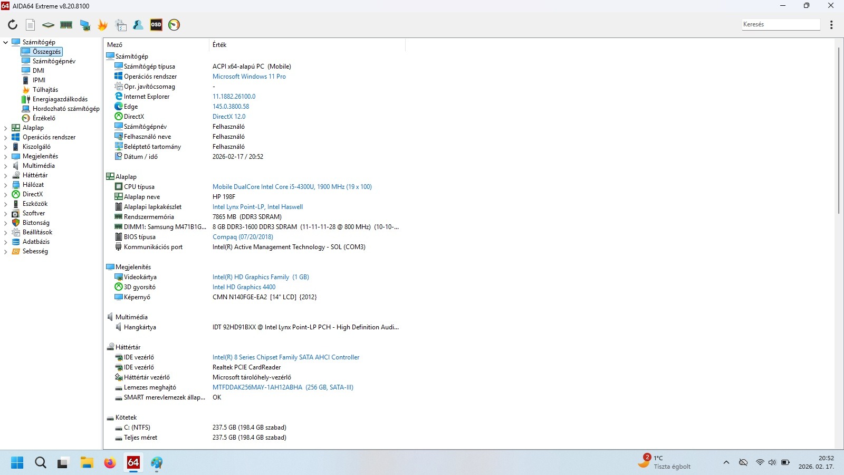Open the CPU chip tool in toolbar
Image resolution: width=844 pixels, height=475 pixels.
48,25
